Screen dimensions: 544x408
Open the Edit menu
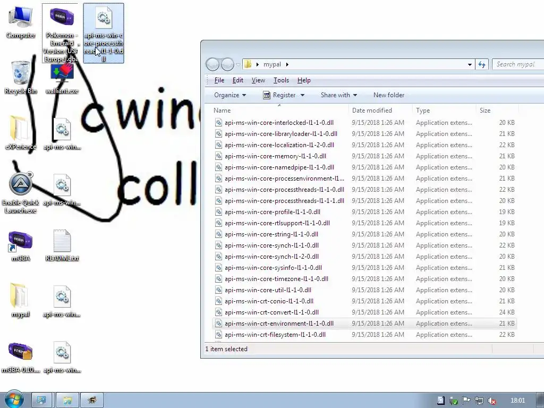coord(237,80)
